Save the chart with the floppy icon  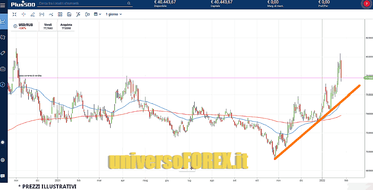tap(69, 14)
